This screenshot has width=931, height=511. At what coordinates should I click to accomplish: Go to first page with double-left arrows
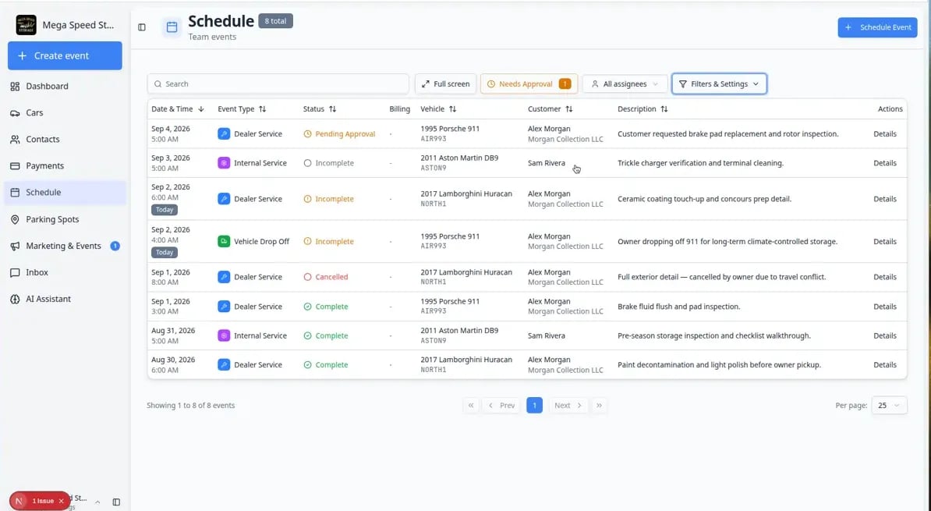coord(471,405)
